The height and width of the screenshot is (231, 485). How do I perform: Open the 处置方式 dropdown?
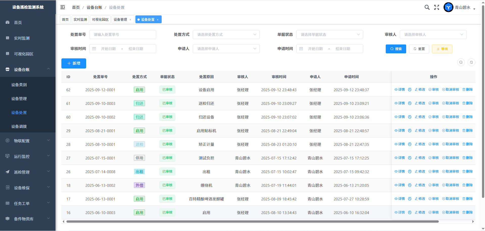[226, 35]
